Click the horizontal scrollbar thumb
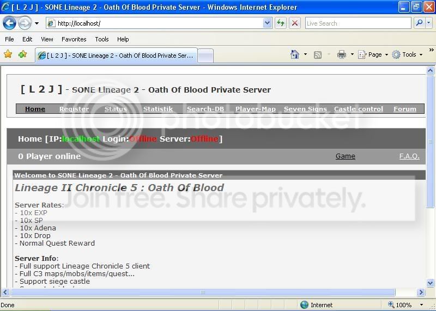Viewport: 436px width, 311px height. click(x=203, y=292)
